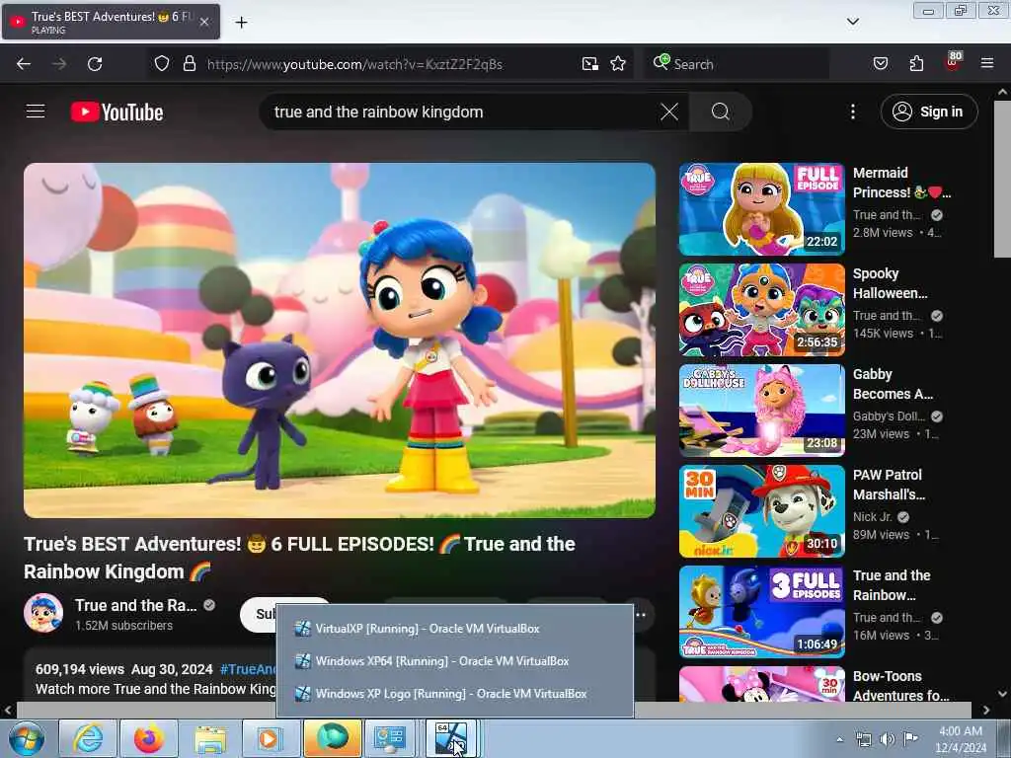Sign in to YouTube

pos(928,113)
